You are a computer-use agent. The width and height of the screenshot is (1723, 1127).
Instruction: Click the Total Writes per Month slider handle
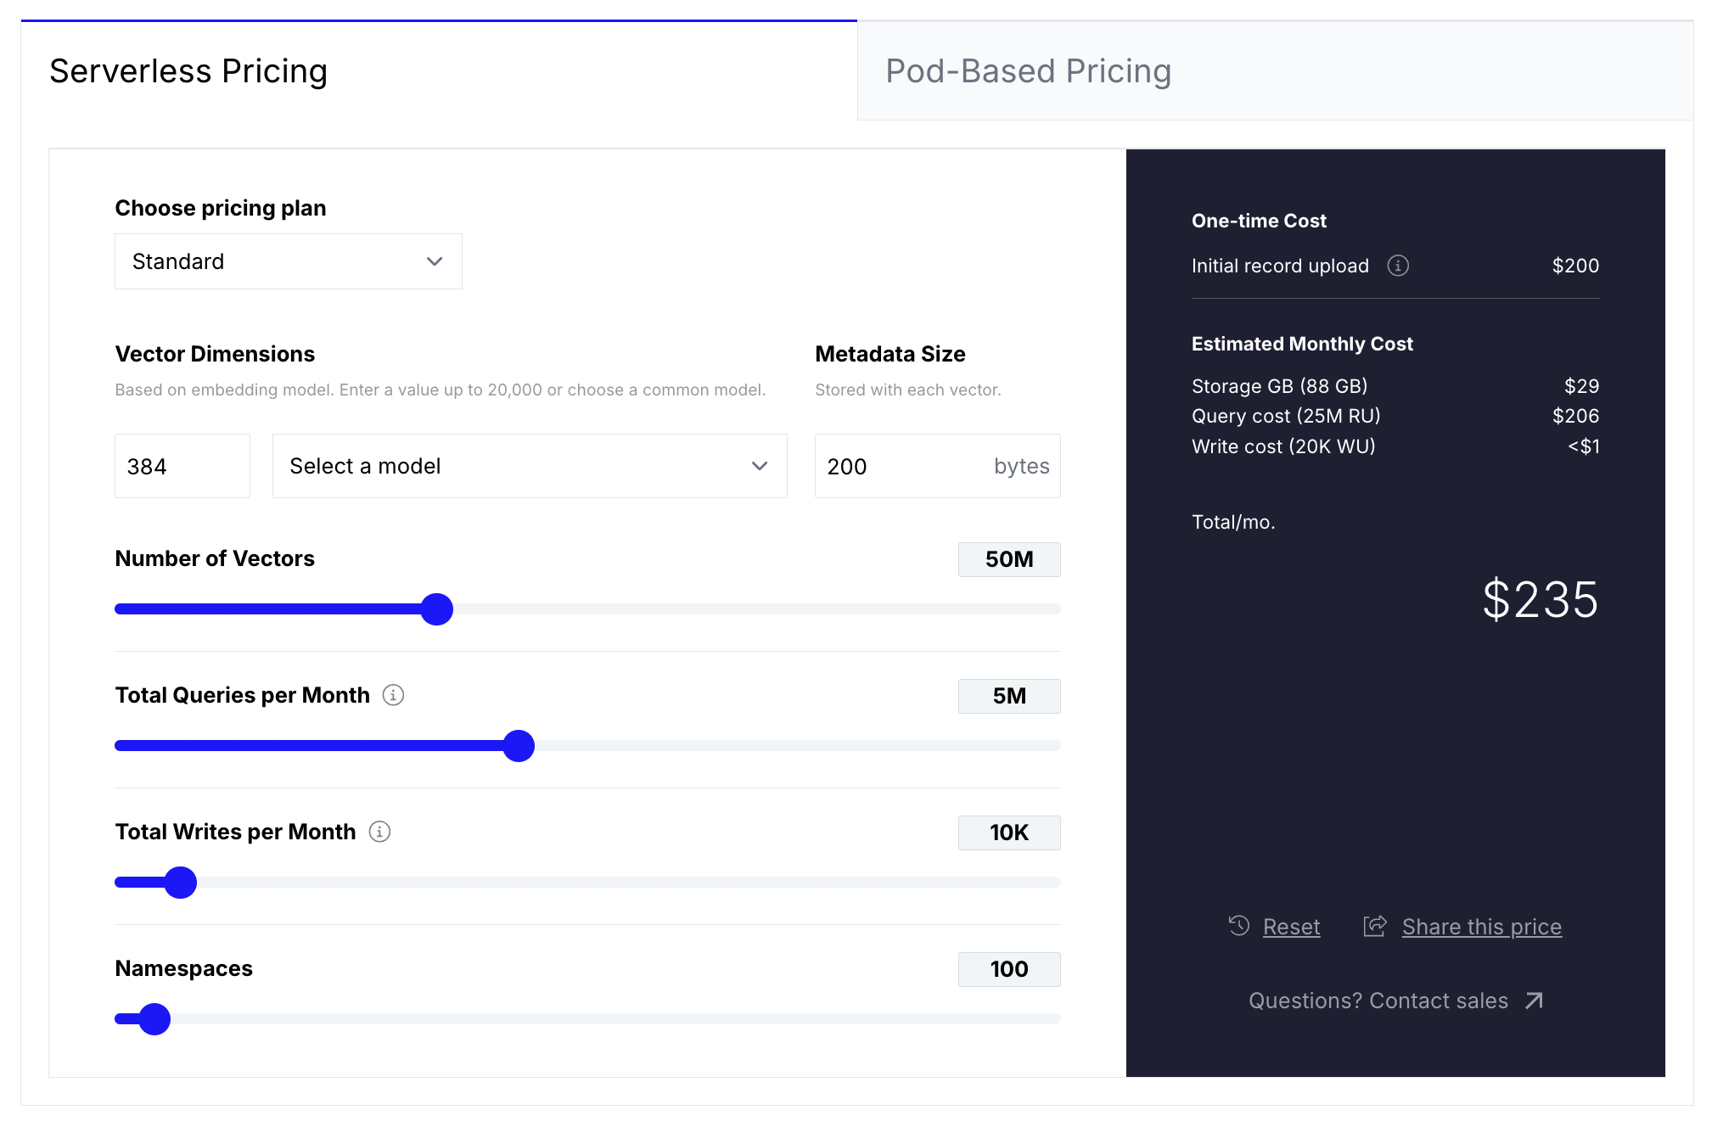click(x=181, y=883)
